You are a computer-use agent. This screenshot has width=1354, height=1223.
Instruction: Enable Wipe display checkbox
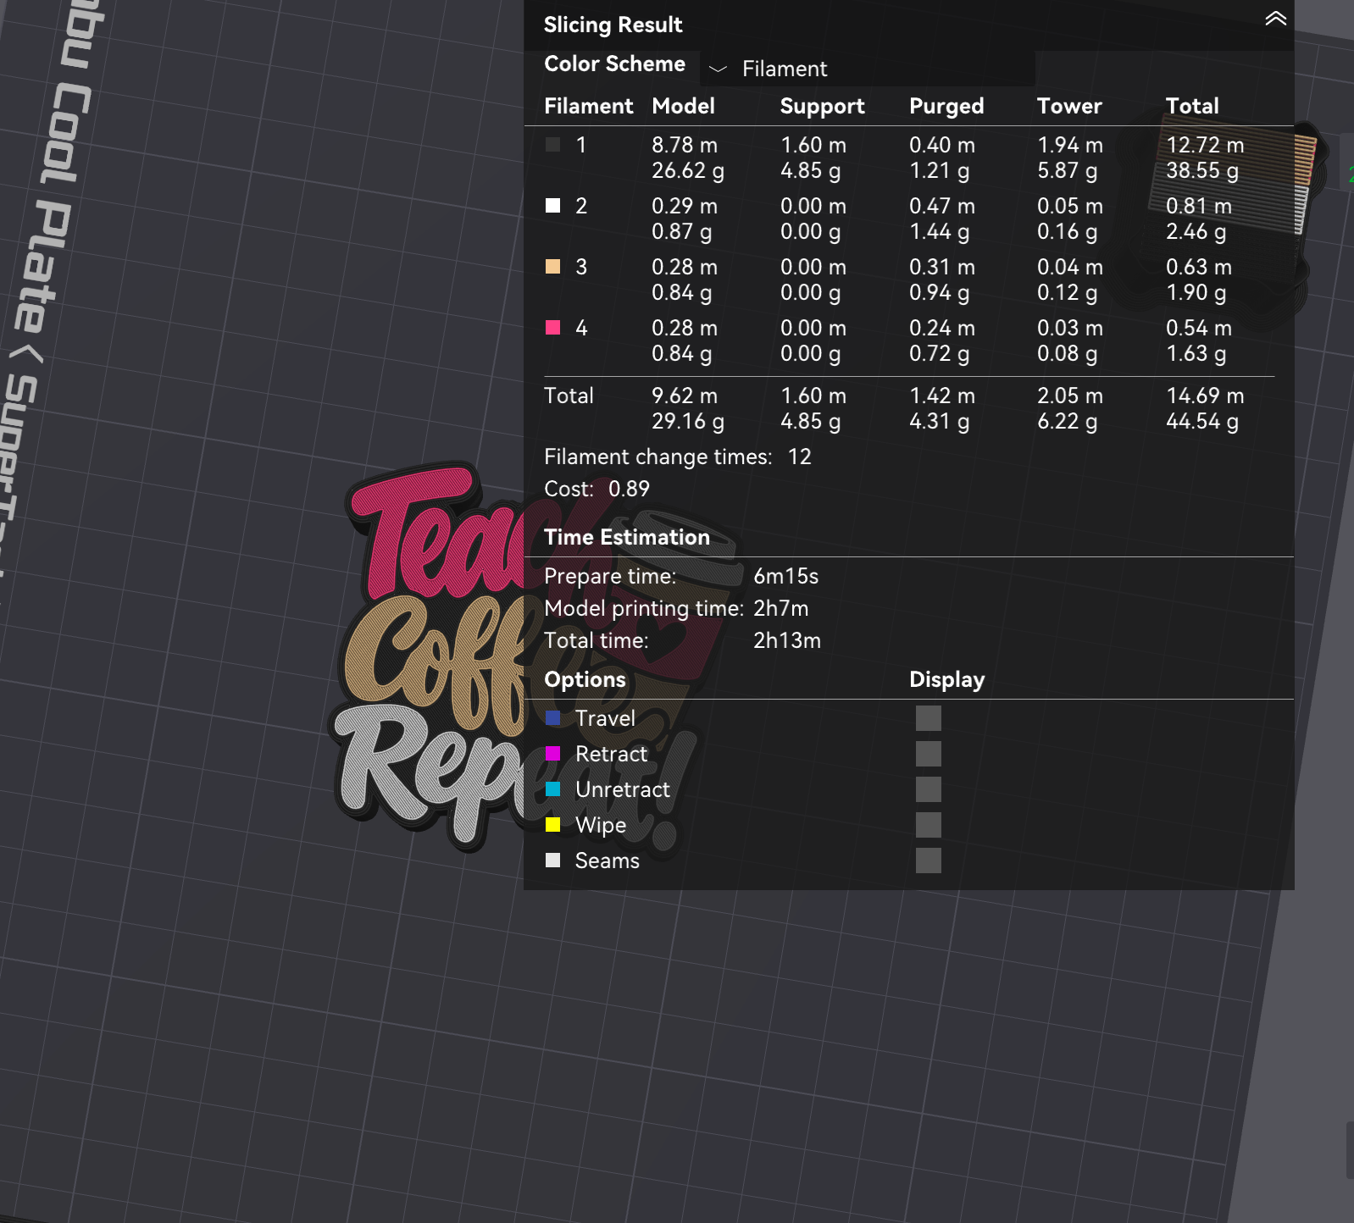(x=929, y=825)
